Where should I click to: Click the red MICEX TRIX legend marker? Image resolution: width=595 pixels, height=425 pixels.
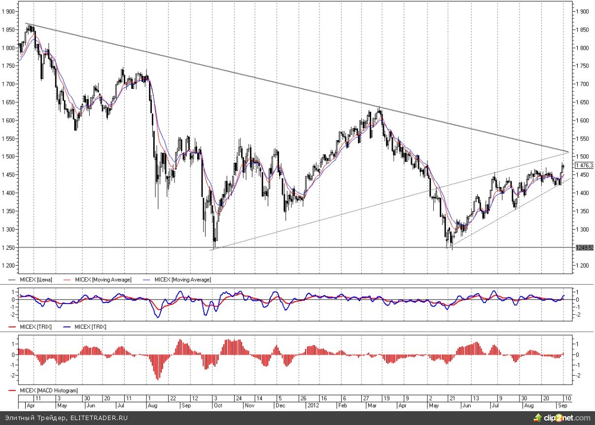click(13, 327)
